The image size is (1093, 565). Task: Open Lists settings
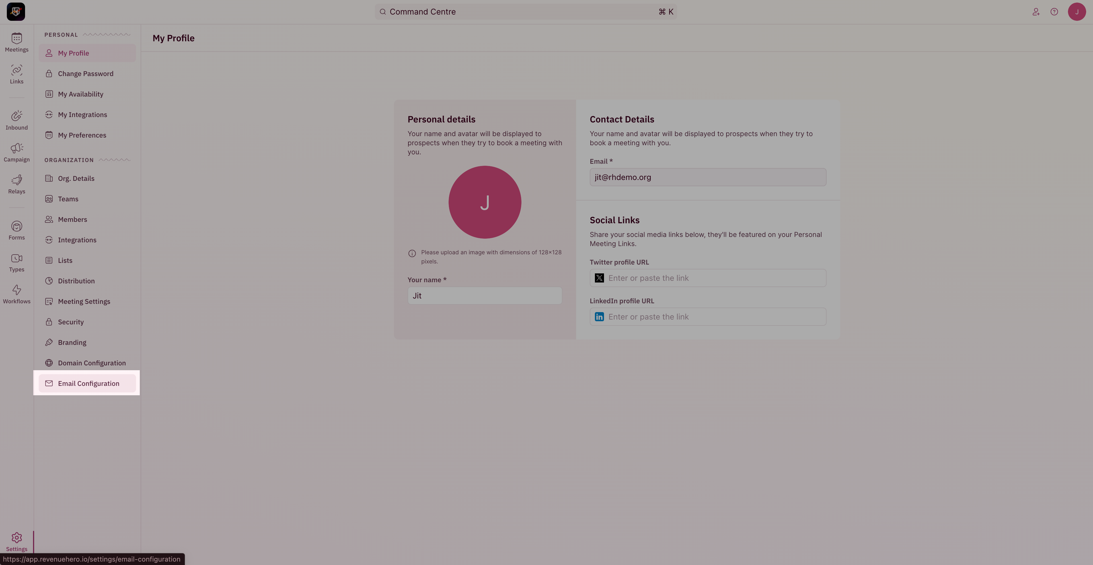point(87,260)
